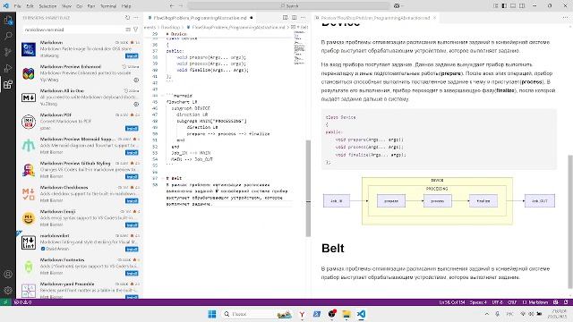
Task: Click the editor minimap
Action: (x=299, y=47)
